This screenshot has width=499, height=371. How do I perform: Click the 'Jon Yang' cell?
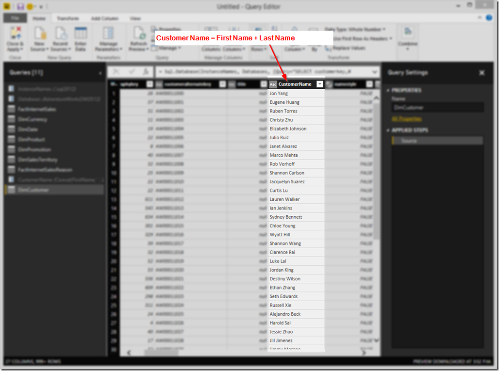coord(296,94)
